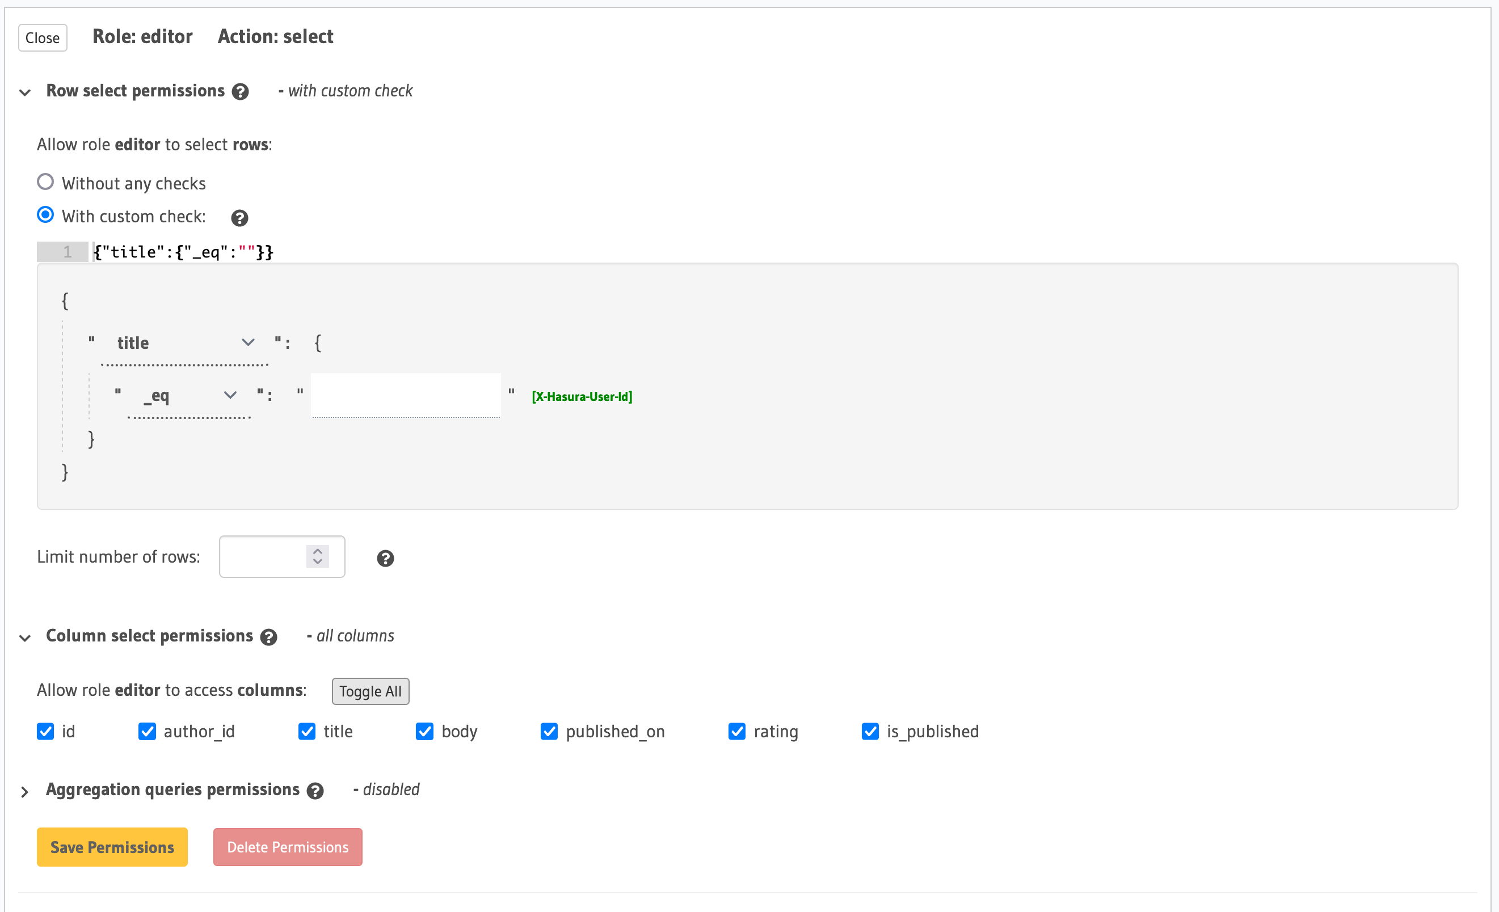Screen dimensions: 1499x912
Task: Uncheck the is_published column checkbox
Action: [x=870, y=731]
